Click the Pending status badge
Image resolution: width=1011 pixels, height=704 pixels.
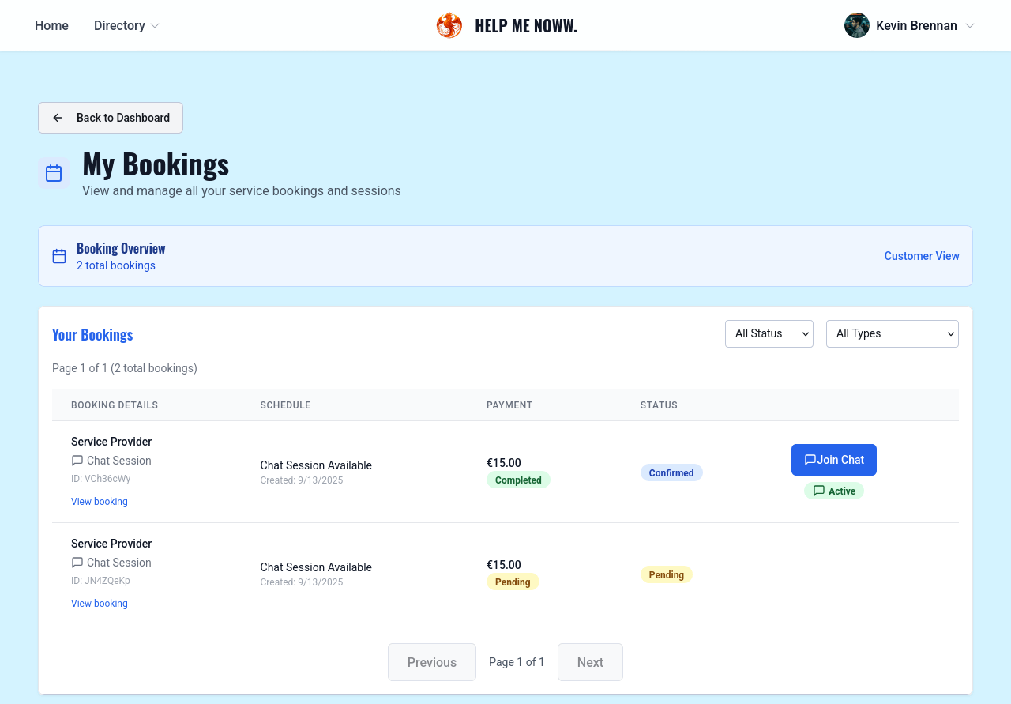point(666,574)
